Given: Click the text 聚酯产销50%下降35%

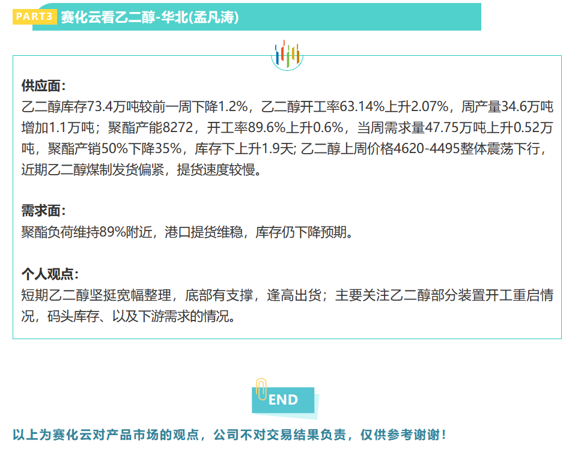Looking at the screenshot, I should coord(114,148).
